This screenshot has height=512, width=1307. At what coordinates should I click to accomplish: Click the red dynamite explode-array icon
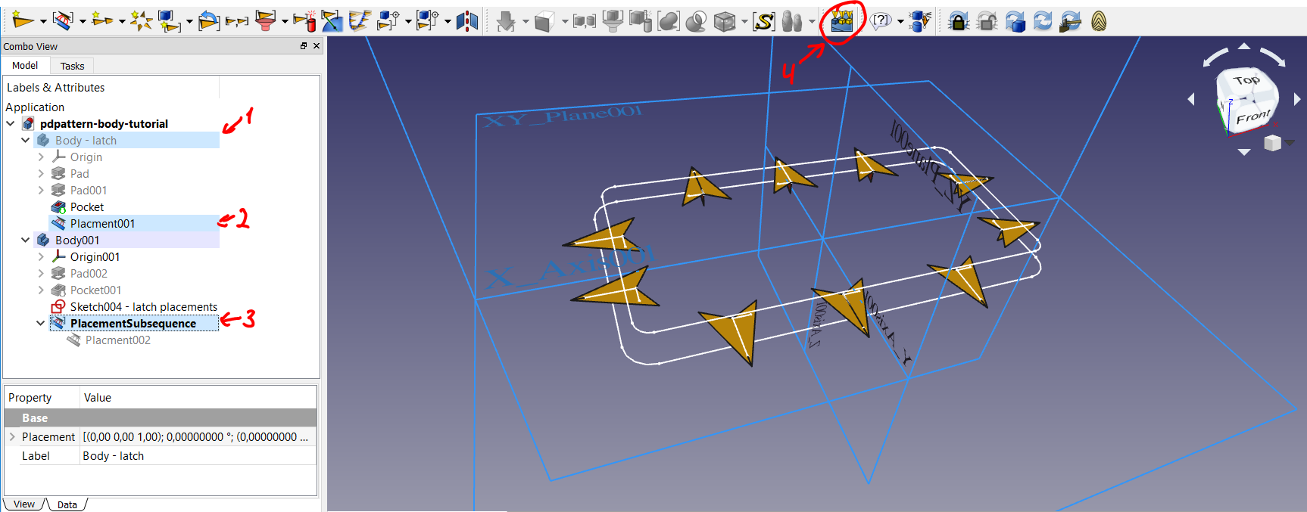click(304, 21)
